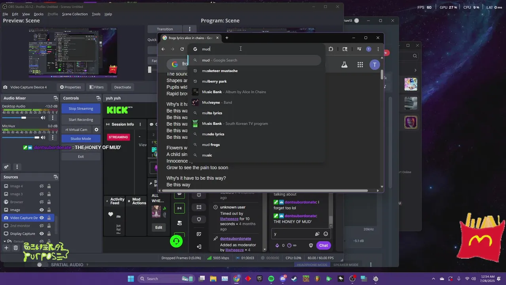Open a new Chrome tab
Image resolution: width=506 pixels, height=285 pixels.
[227, 38]
